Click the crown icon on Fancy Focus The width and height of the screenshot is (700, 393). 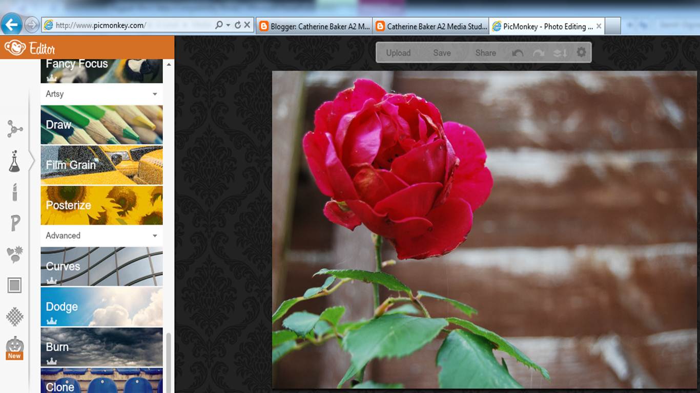pyautogui.click(x=52, y=78)
